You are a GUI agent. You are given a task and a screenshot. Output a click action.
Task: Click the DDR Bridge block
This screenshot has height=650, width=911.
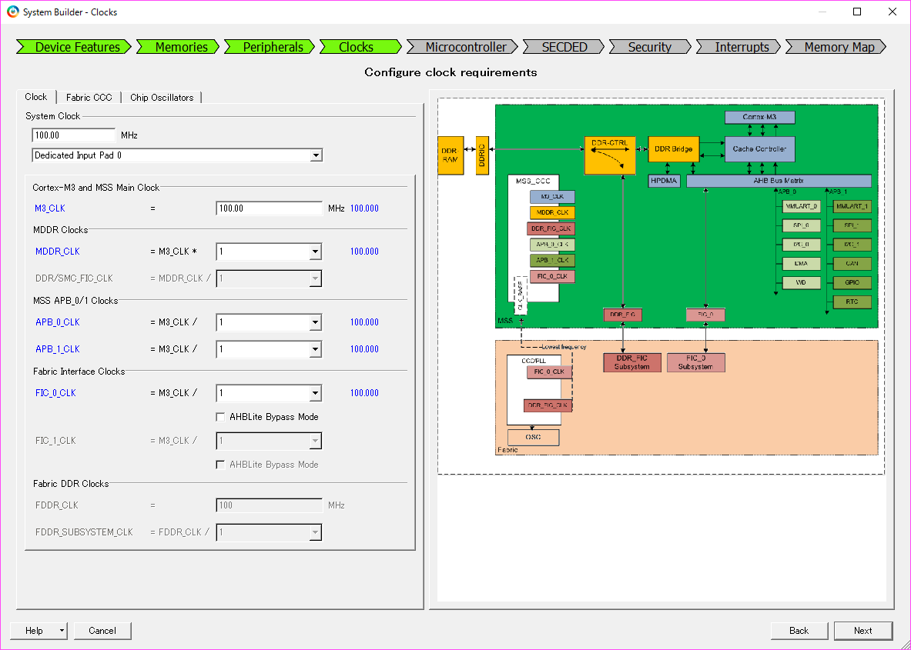[673, 149]
